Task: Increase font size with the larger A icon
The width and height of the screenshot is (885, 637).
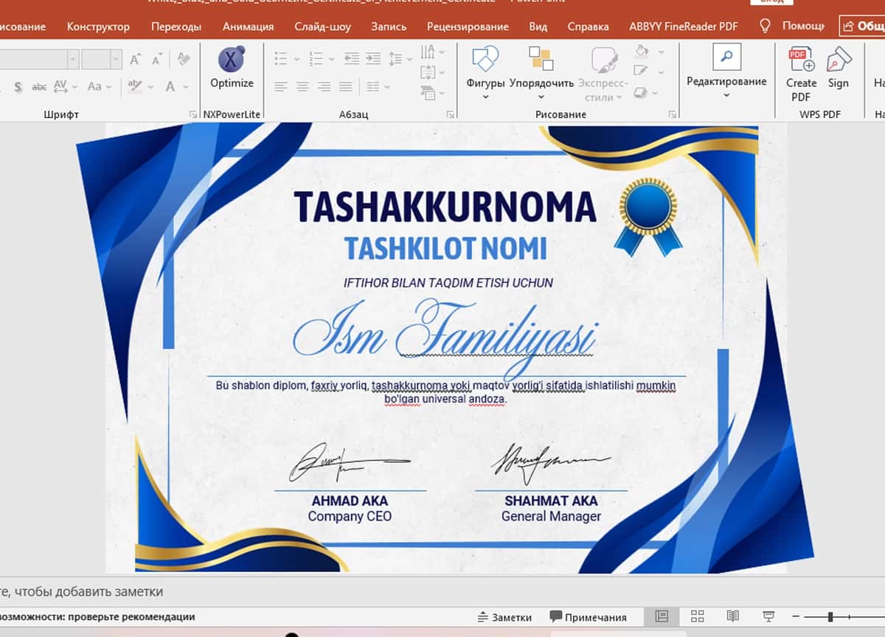Action: point(135,59)
